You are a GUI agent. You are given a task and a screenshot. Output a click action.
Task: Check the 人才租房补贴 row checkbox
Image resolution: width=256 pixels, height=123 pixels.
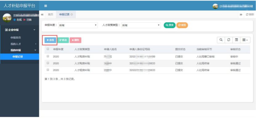pos(48,70)
